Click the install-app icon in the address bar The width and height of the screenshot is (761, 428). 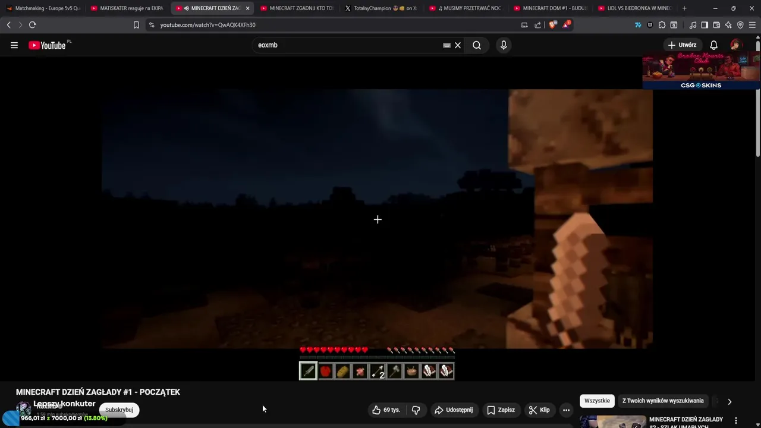[x=524, y=25]
